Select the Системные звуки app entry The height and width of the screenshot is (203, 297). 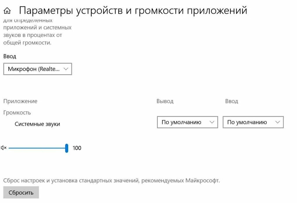pos(37,124)
